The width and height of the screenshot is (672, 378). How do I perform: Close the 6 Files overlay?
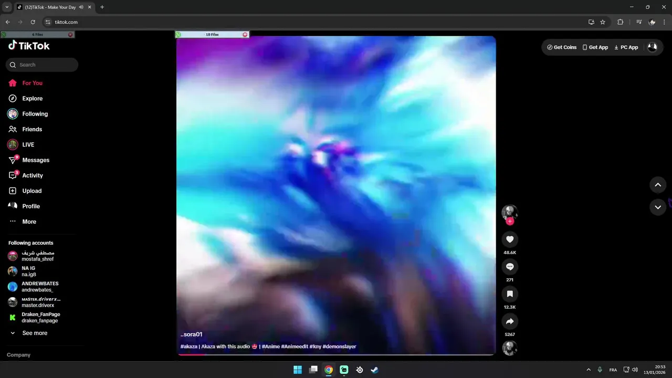coord(70,35)
